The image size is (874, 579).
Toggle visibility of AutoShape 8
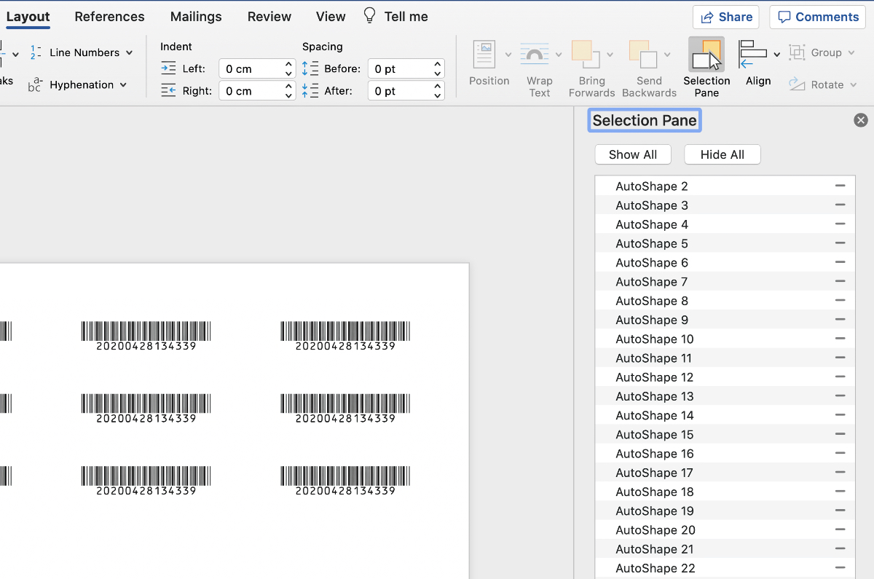coord(840,300)
